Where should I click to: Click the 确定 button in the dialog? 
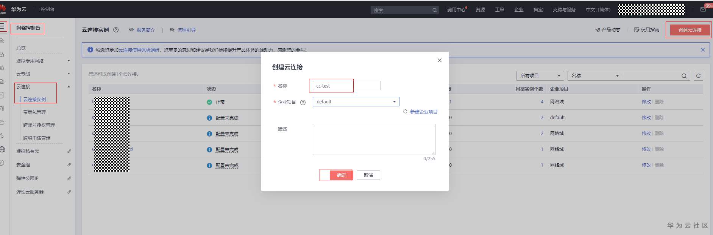[341, 175]
